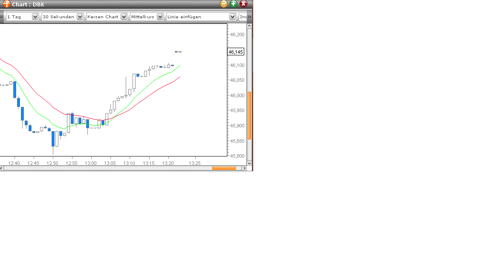Click the horizontal scrollbar right arrow

(244, 168)
